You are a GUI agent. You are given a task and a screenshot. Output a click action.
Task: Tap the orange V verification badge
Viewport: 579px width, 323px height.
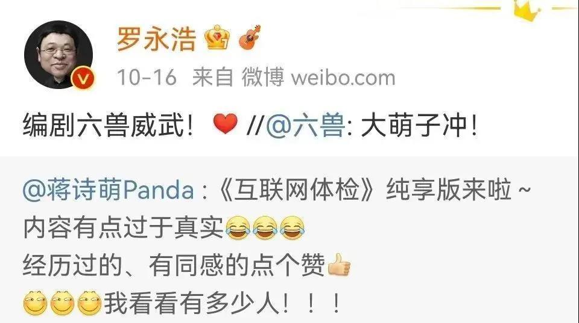(83, 78)
